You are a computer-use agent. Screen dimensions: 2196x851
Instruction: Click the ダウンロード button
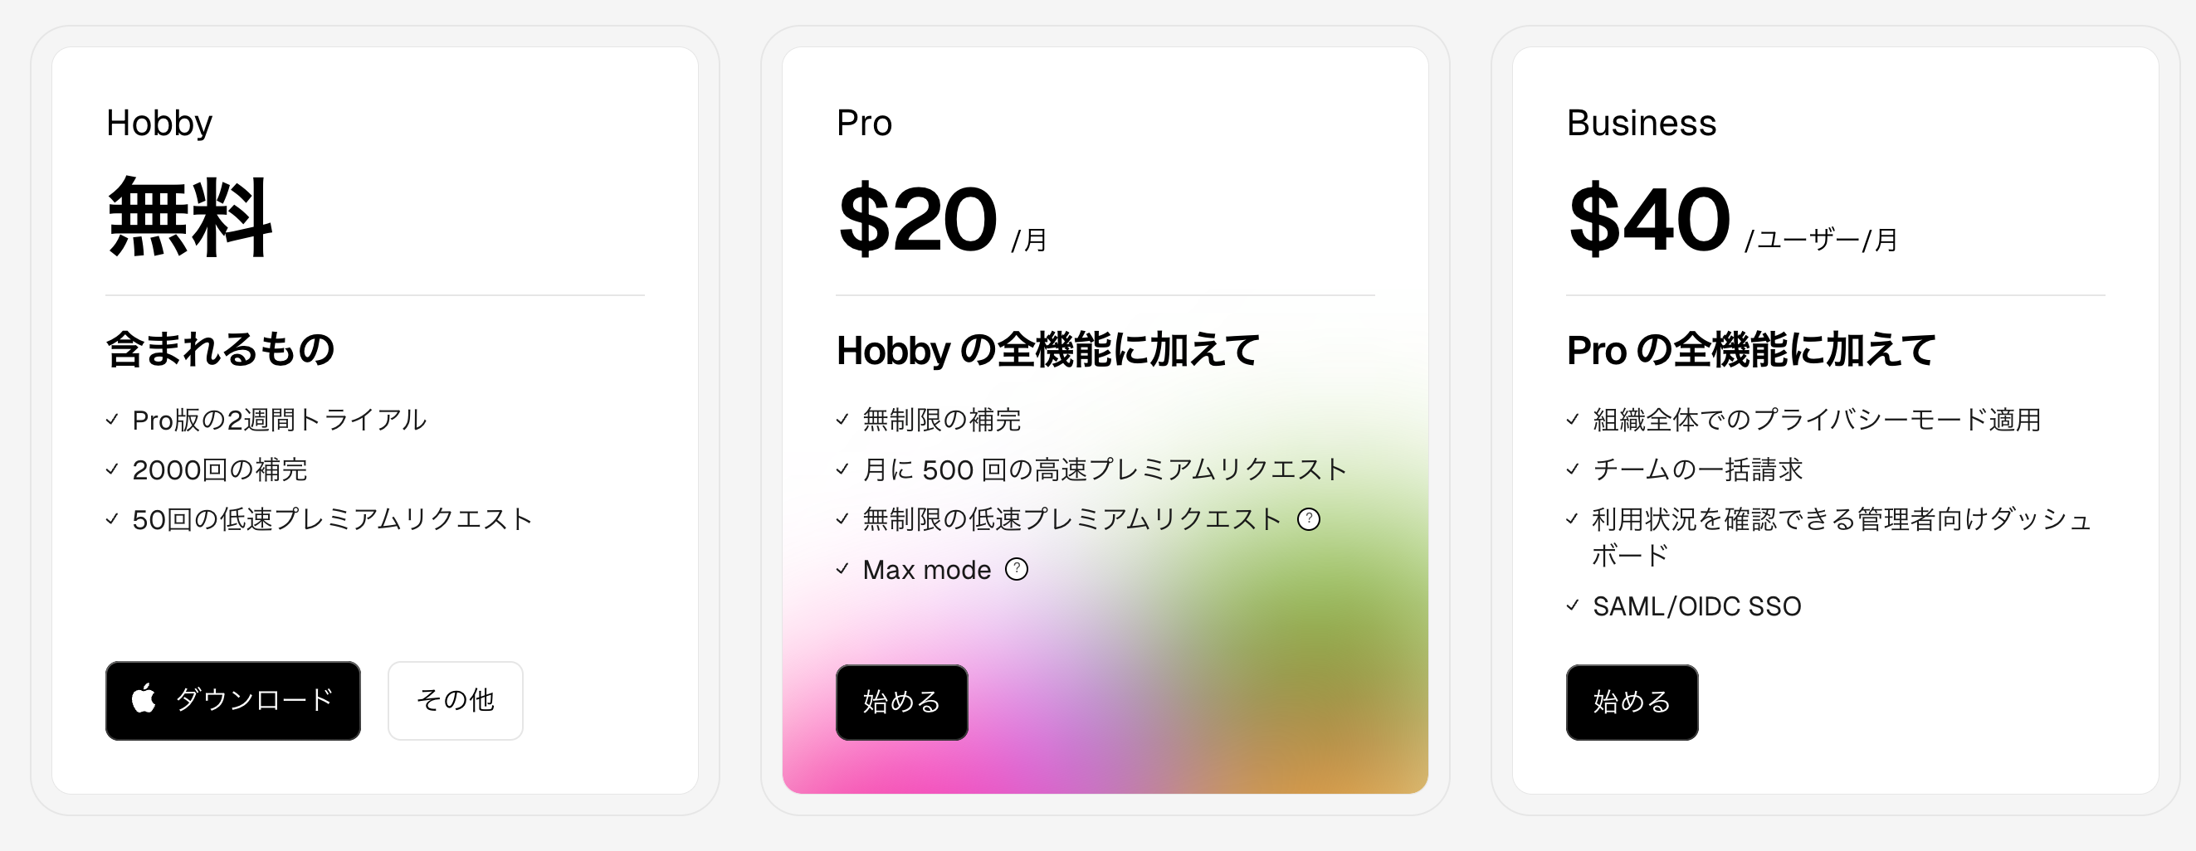232,700
